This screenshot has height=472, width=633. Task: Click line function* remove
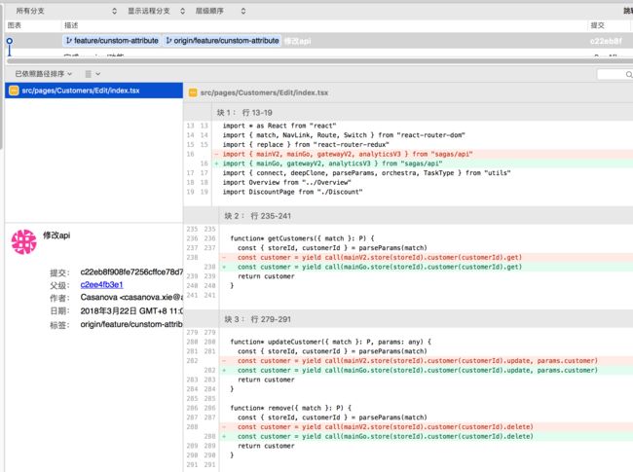point(290,408)
